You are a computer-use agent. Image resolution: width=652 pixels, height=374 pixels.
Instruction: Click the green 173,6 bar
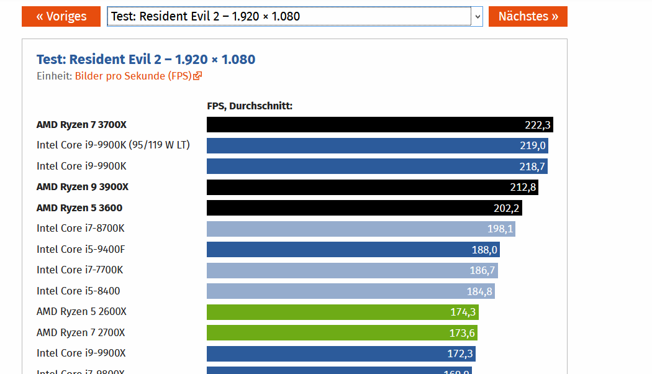[x=342, y=333]
